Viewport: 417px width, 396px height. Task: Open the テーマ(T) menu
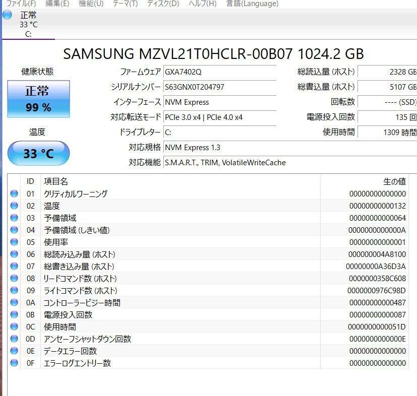[x=125, y=4]
